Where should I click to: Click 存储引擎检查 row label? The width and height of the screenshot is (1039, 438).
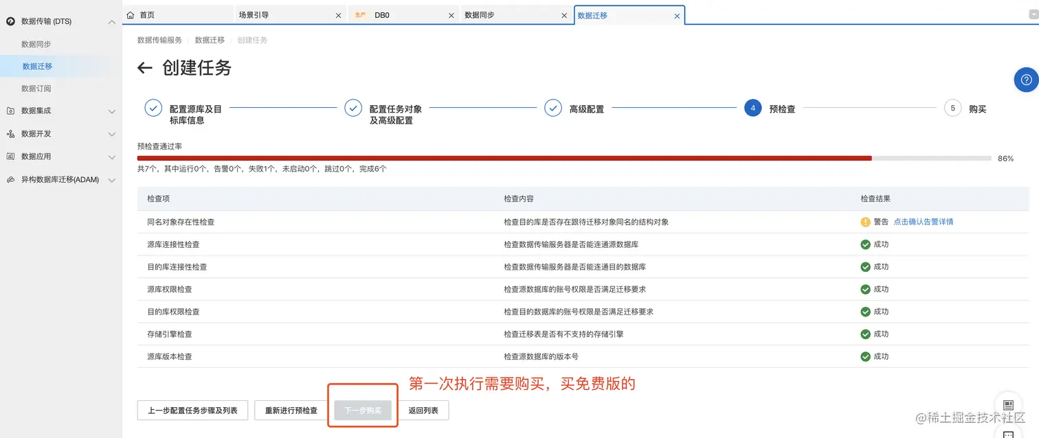click(170, 334)
